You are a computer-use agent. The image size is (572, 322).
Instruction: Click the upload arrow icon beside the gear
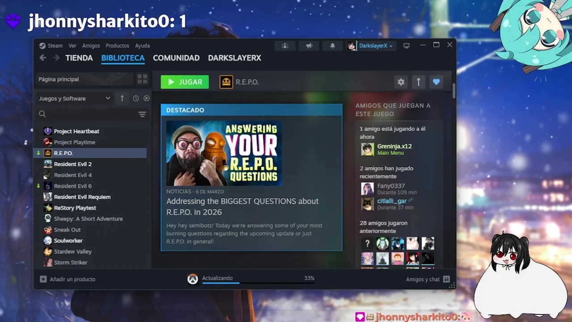[x=419, y=82]
